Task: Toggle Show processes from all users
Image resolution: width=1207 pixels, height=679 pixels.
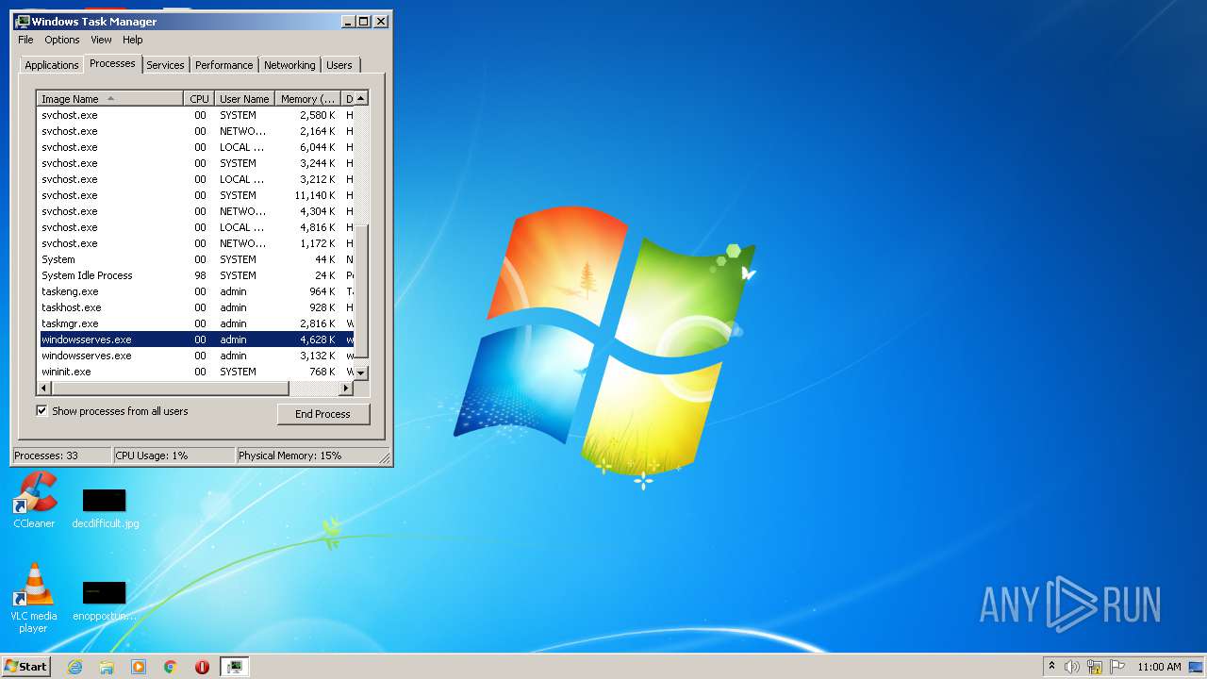Action: pos(41,410)
